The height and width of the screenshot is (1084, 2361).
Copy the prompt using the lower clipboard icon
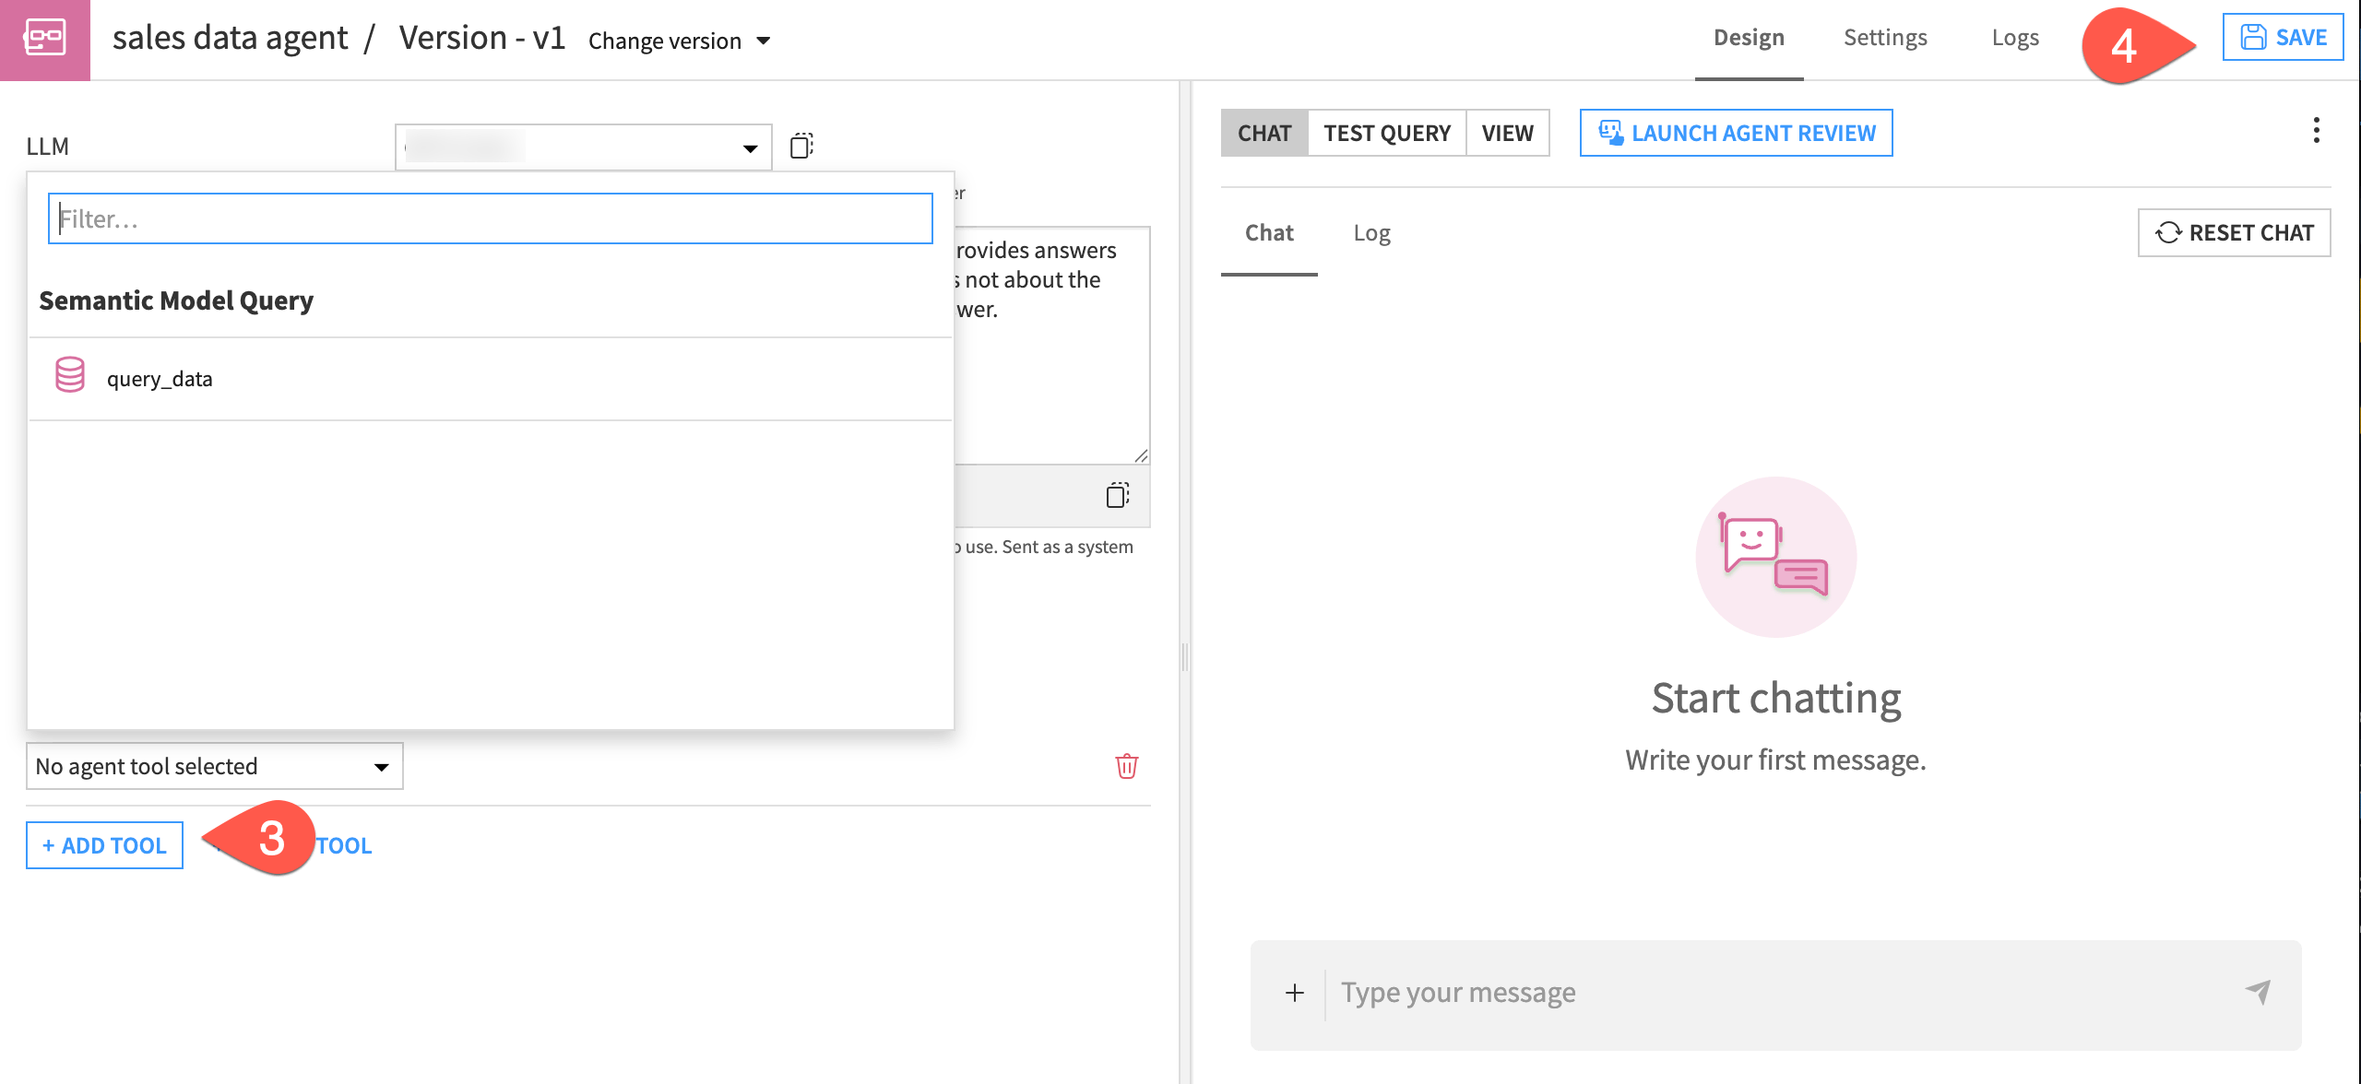coord(1119,495)
